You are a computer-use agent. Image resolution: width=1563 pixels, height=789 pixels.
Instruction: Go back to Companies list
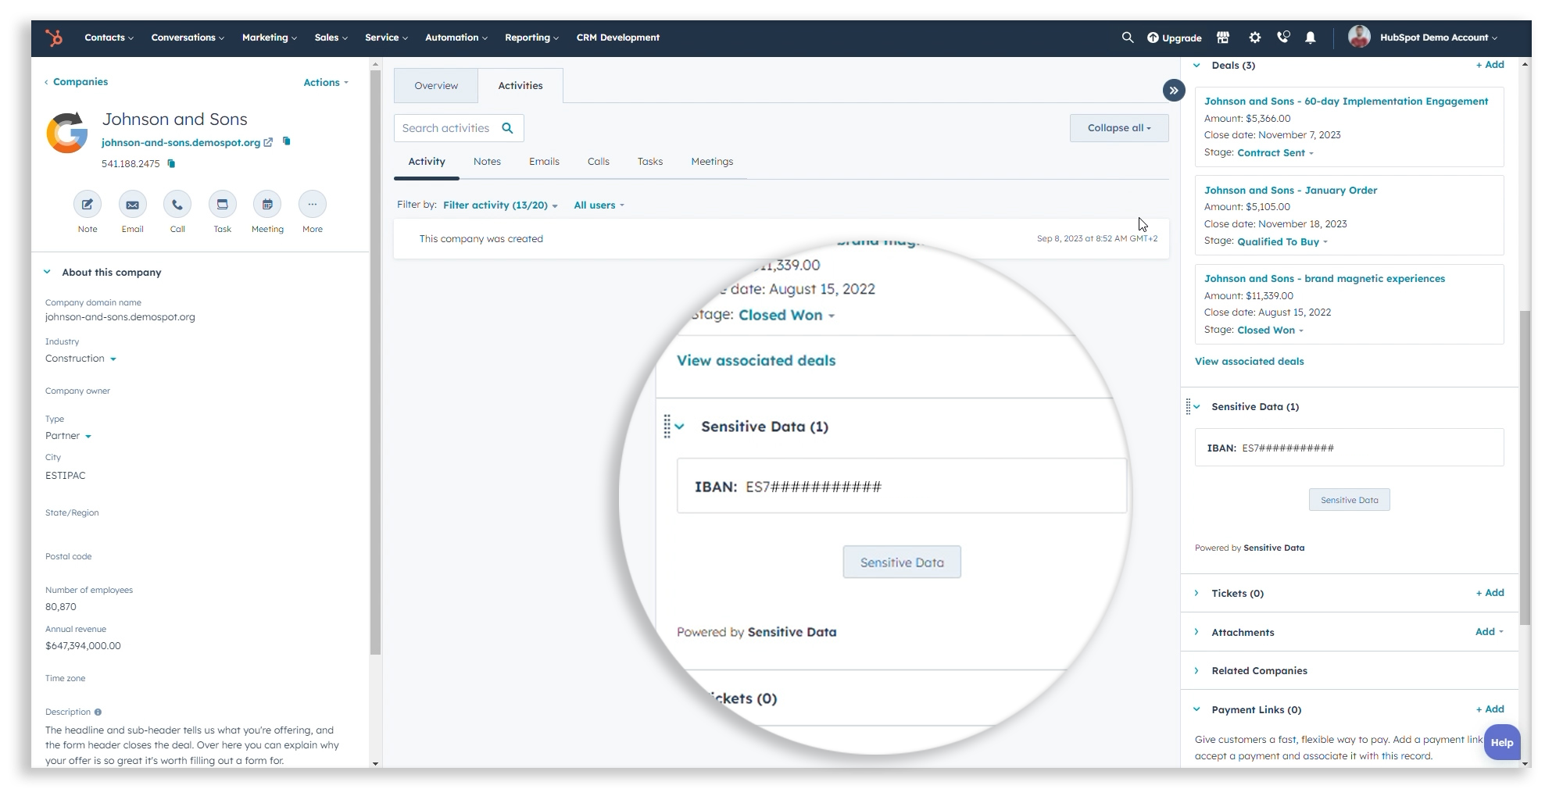pos(76,82)
